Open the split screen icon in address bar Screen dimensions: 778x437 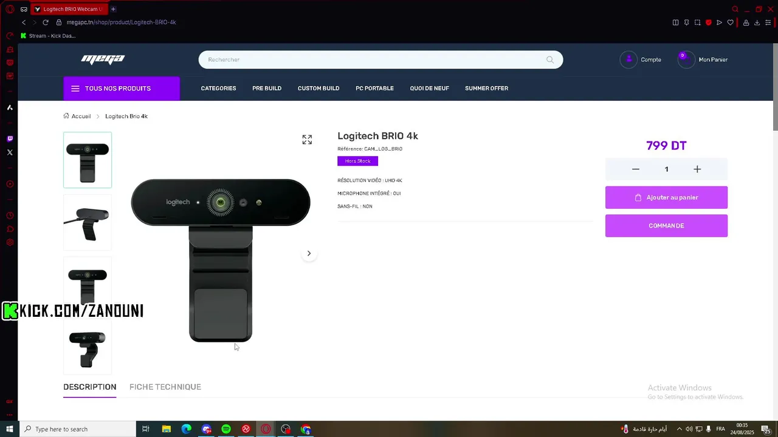676,22
